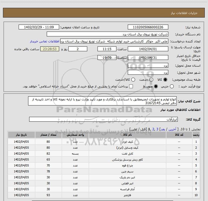The width and height of the screenshot is (208, 201).
Task: Click date 1402/04/05 in چراغ قوه row
Action: coord(21,165)
